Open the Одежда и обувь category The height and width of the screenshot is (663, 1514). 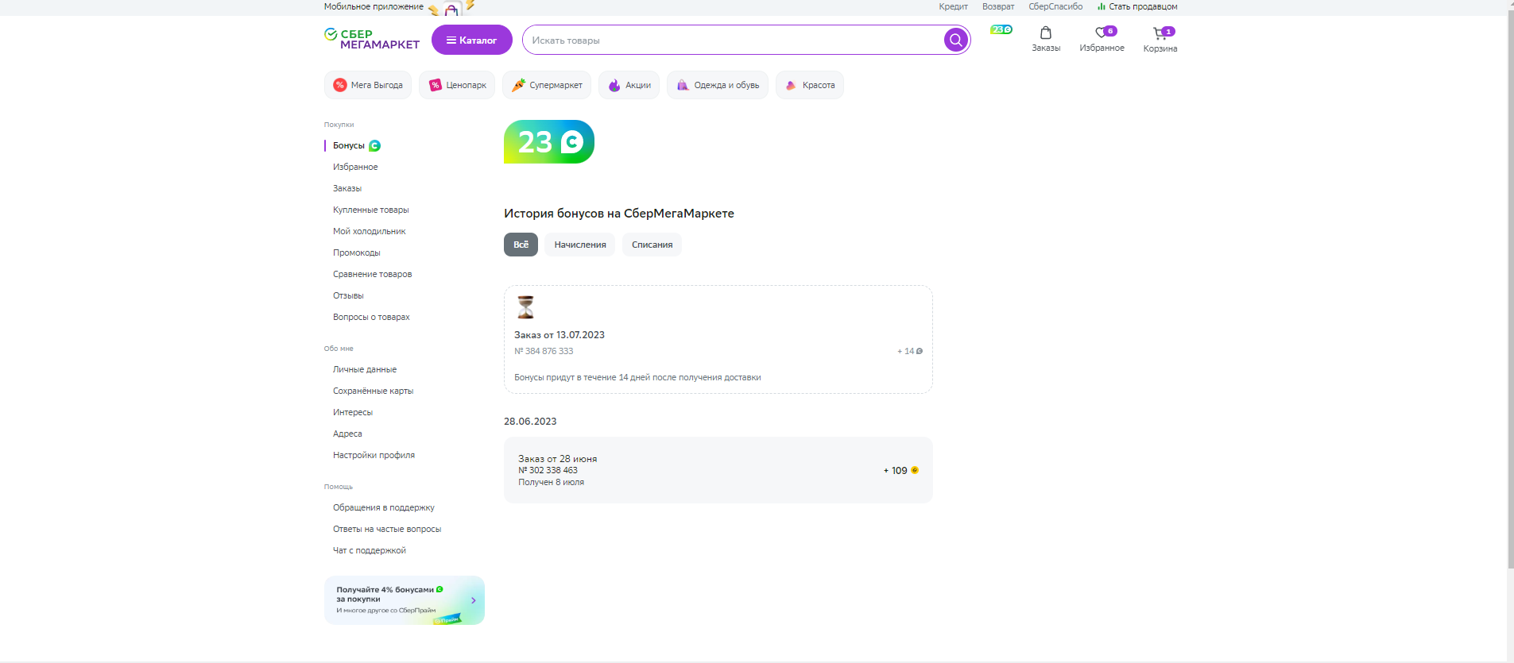click(x=718, y=85)
